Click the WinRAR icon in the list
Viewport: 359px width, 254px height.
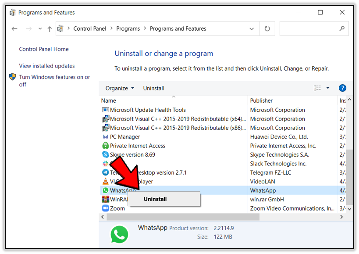pyautogui.click(x=105, y=199)
